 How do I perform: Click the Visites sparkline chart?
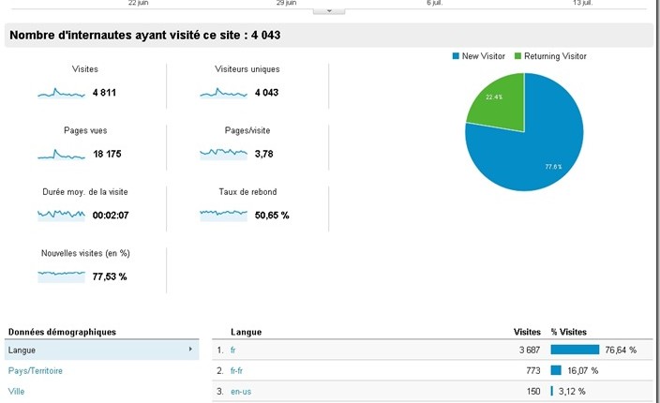tap(61, 93)
